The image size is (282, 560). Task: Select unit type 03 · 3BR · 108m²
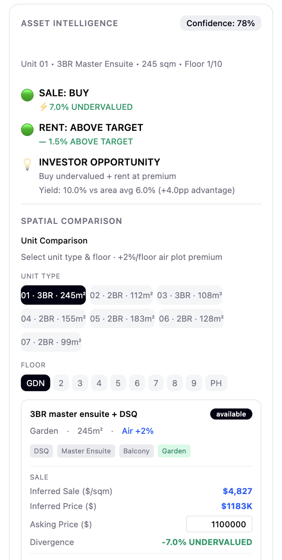190,295
